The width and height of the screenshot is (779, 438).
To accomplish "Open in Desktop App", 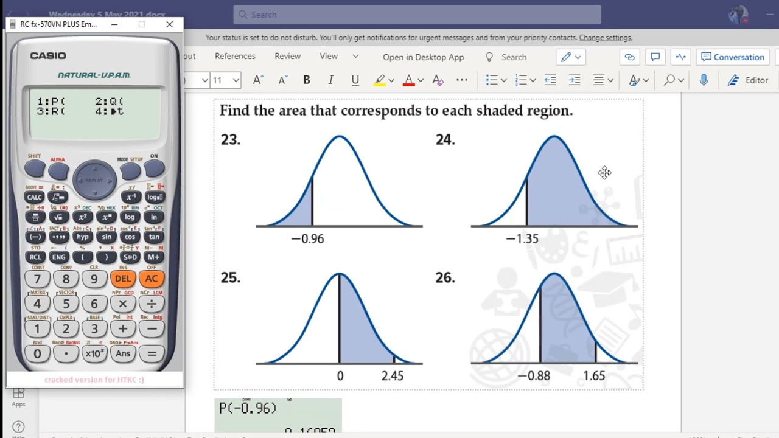I will 424,57.
